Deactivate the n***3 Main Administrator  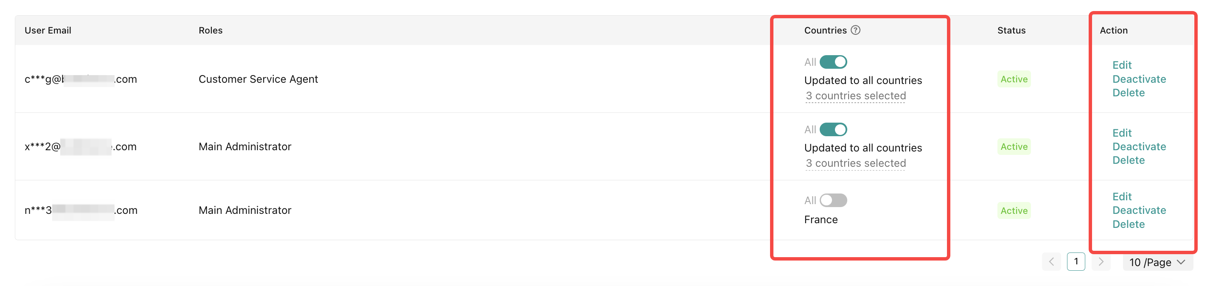pyautogui.click(x=1139, y=210)
